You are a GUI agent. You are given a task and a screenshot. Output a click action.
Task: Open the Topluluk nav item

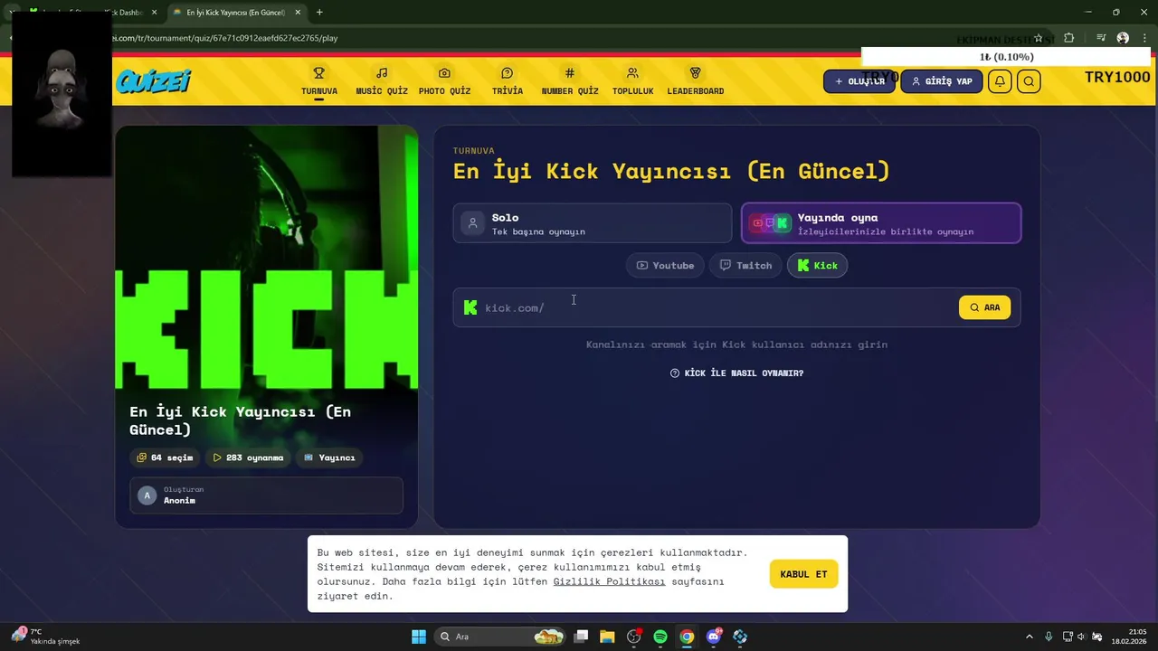pyautogui.click(x=632, y=81)
